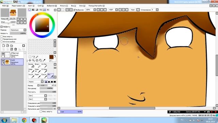Select the hard square brush edge shape
The width and height of the screenshot is (218, 123).
click(x=55, y=82)
